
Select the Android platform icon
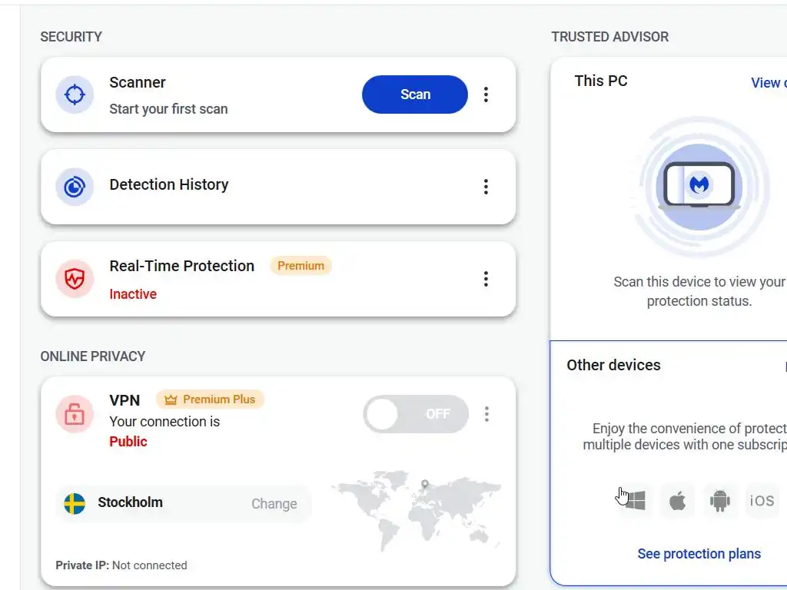pos(719,502)
